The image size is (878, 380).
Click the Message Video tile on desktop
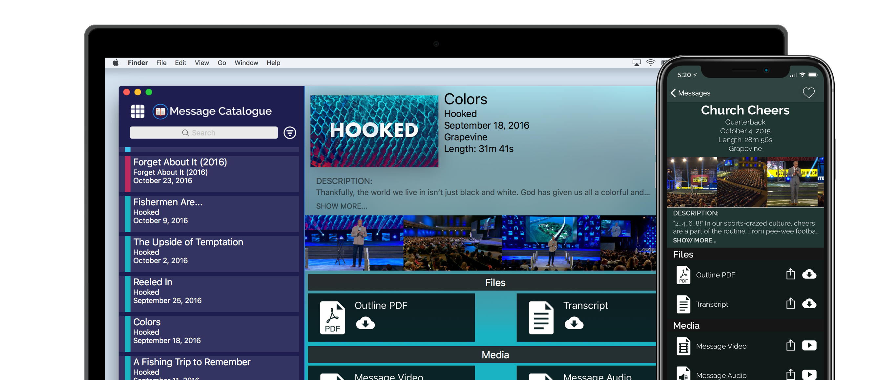tap(391, 372)
